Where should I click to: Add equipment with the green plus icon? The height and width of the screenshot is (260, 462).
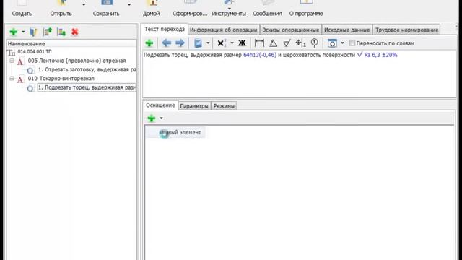click(x=152, y=118)
